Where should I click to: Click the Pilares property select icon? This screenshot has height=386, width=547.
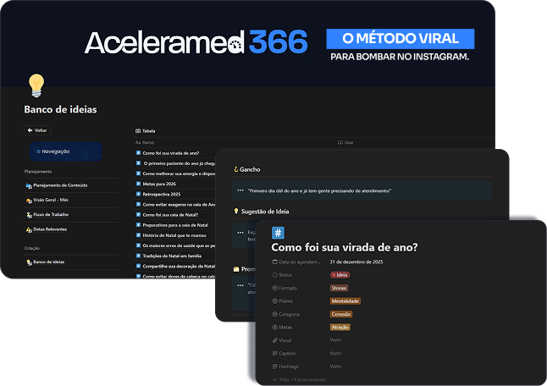[x=275, y=301]
